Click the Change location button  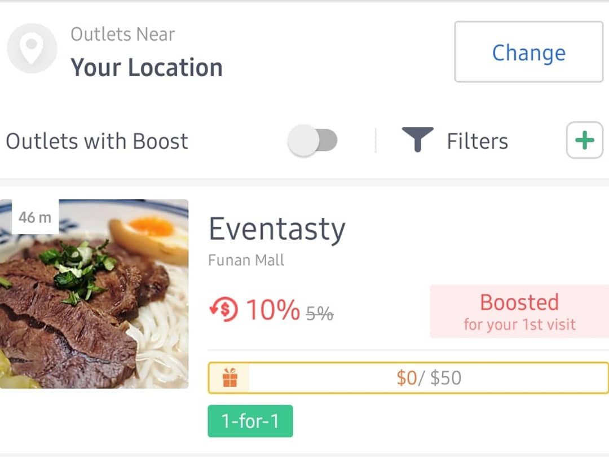pyautogui.click(x=528, y=52)
